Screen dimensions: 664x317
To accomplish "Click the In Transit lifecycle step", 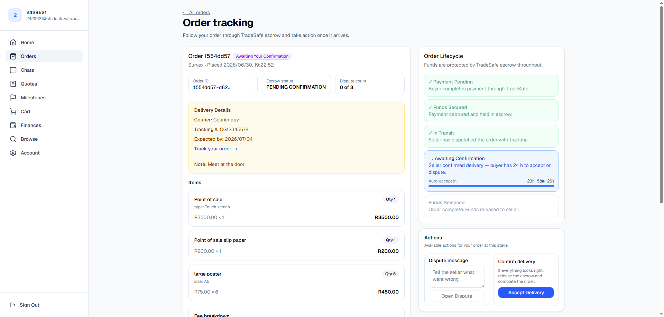I will click(x=491, y=136).
